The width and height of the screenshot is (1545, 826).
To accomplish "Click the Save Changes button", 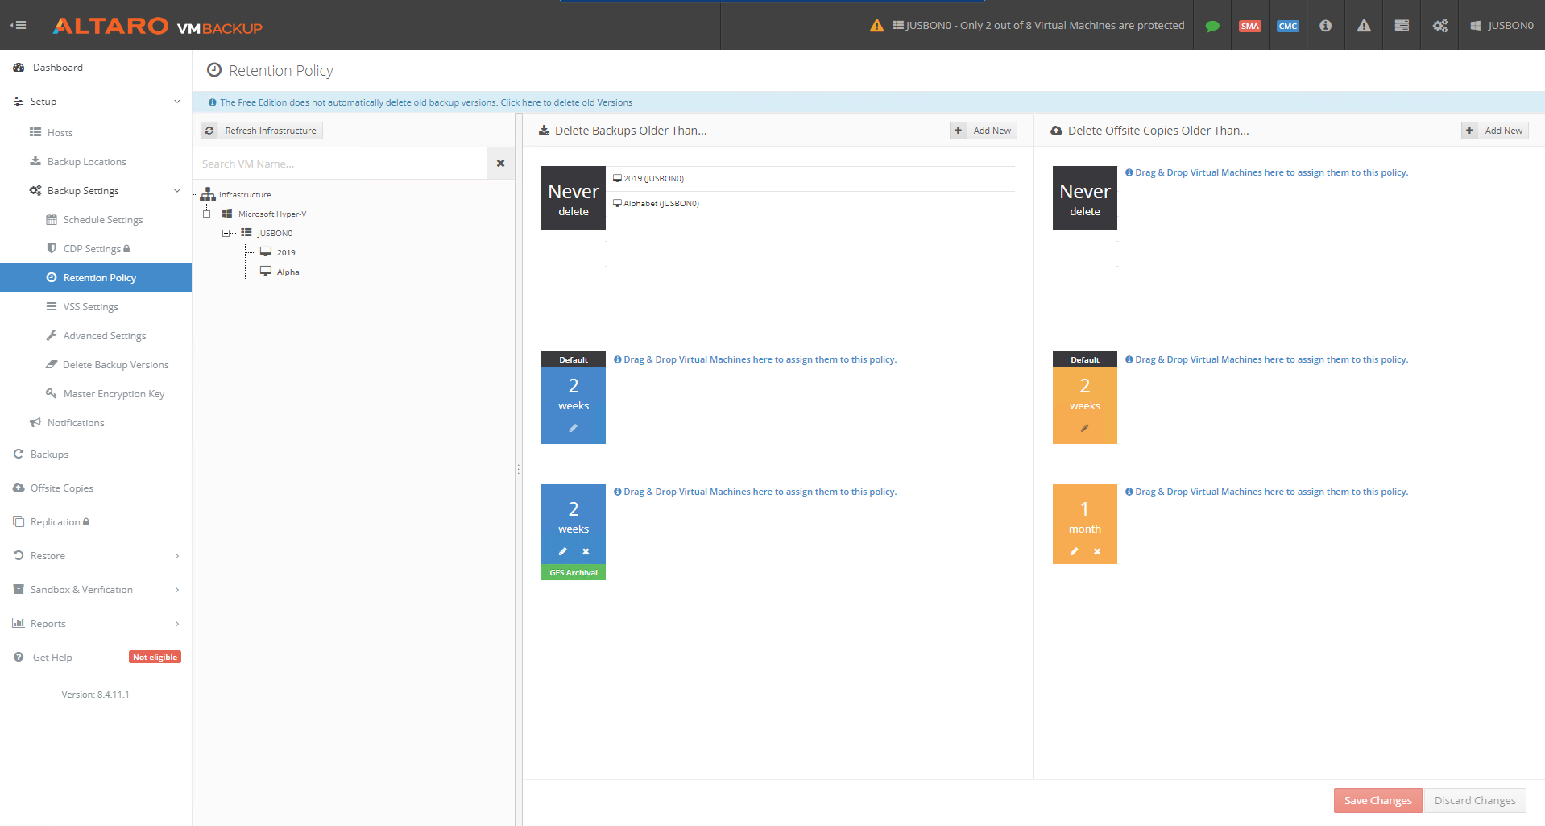I will tap(1377, 800).
